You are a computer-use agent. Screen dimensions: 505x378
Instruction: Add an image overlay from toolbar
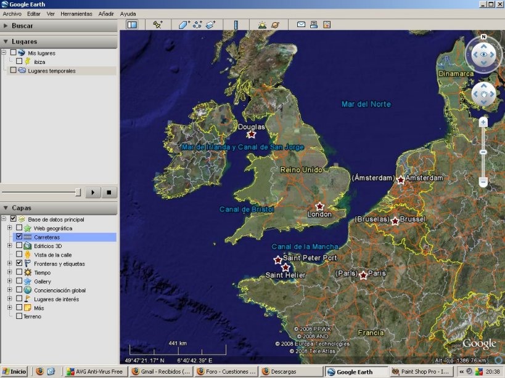pos(211,25)
